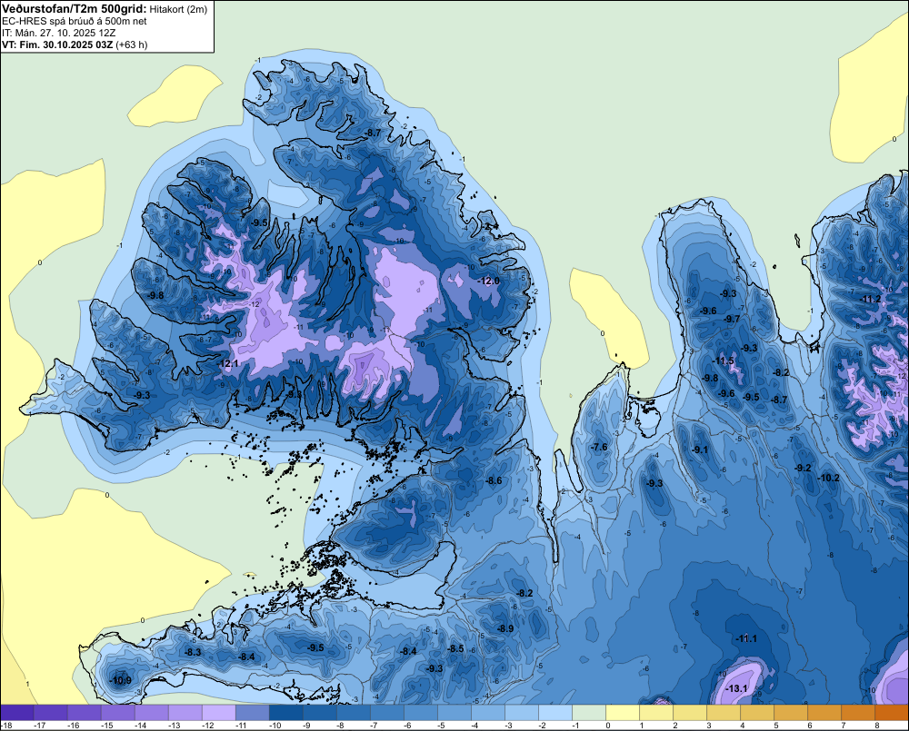Screen dimensions: 909x731
Task: Click the darkest purple legend swatch above -18
Action: (16, 713)
